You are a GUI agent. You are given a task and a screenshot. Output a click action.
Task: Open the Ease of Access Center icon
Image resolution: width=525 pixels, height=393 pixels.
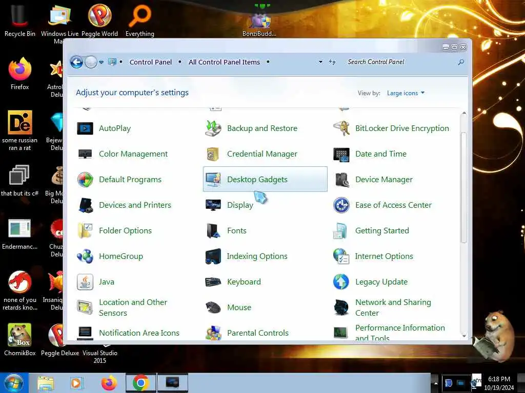(x=341, y=205)
